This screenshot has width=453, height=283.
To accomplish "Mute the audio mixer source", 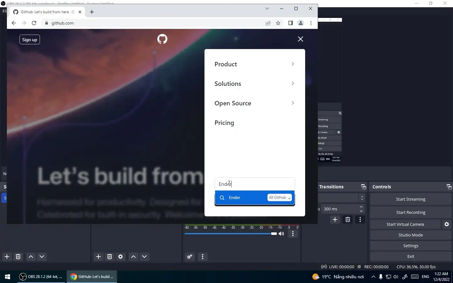I will click(x=281, y=234).
